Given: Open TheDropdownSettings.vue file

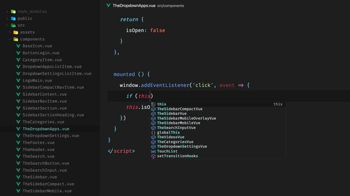Looking at the screenshot, I should tap(51, 136).
